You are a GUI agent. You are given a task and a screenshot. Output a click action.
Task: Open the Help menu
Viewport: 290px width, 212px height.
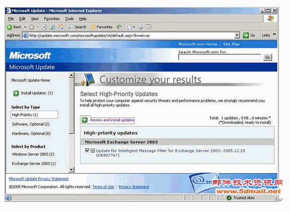[83, 19]
